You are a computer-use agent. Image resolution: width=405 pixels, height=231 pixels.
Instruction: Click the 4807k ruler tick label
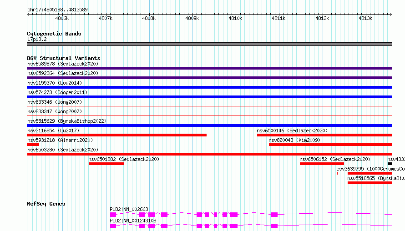coord(106,18)
